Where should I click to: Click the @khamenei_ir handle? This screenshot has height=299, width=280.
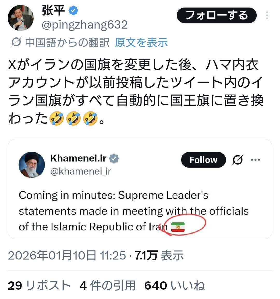coord(81,171)
